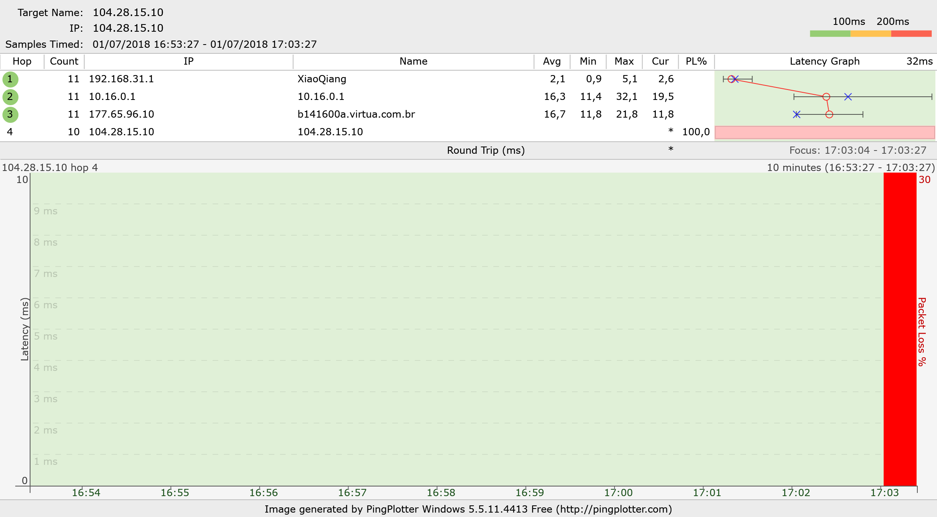Click host name b141600a.virtua.com.br
937x517 pixels.
click(x=356, y=114)
